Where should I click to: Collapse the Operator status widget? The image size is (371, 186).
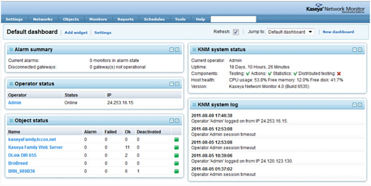click(x=172, y=84)
